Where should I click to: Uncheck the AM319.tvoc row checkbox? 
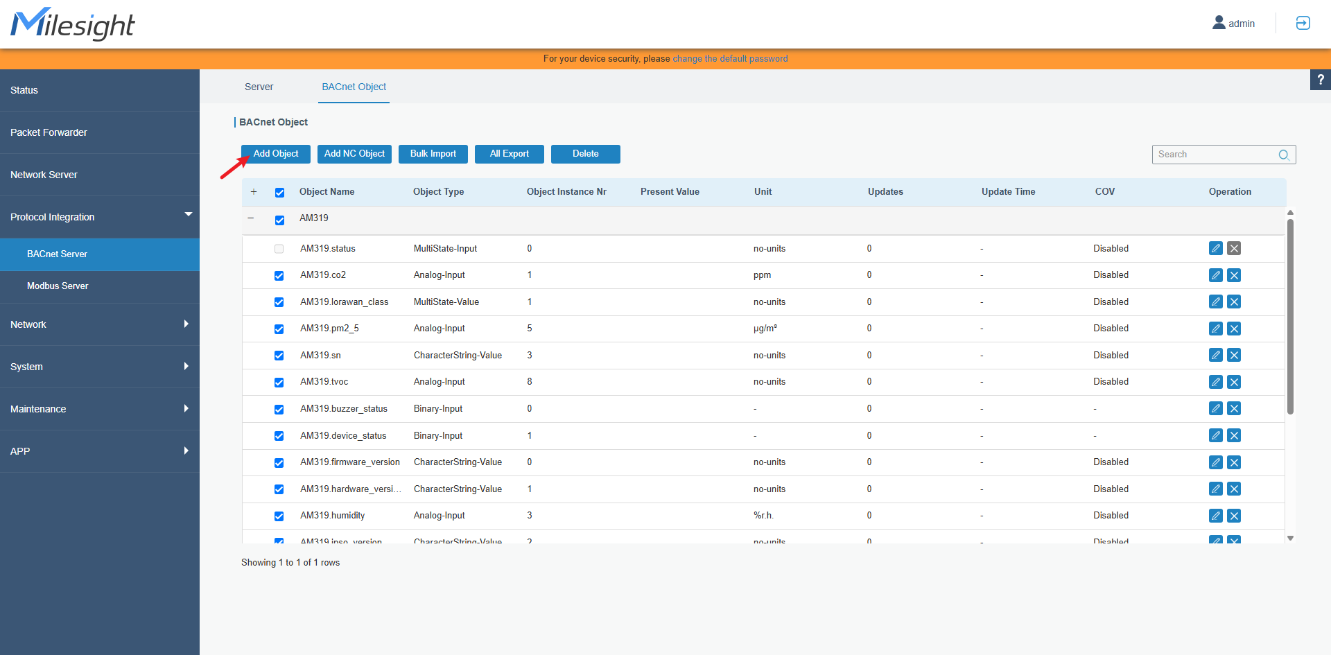(x=279, y=383)
